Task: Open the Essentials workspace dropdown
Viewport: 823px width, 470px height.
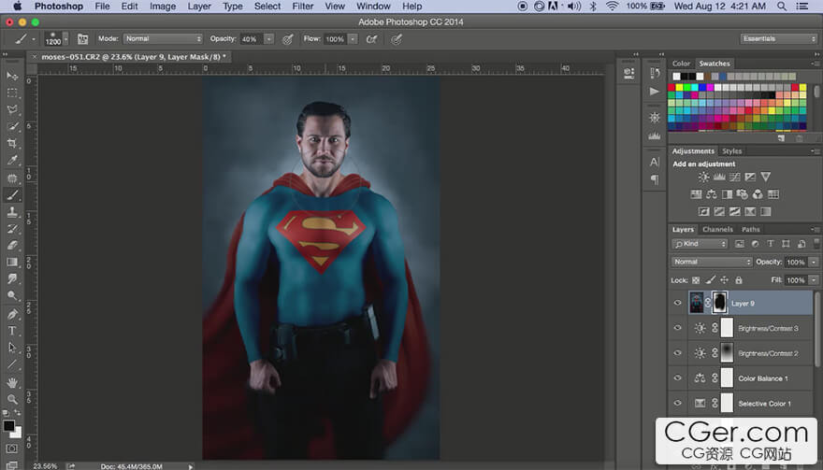Action: [779, 39]
